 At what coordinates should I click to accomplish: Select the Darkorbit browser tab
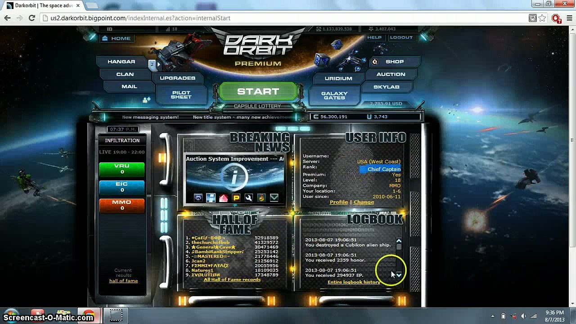(44, 5)
